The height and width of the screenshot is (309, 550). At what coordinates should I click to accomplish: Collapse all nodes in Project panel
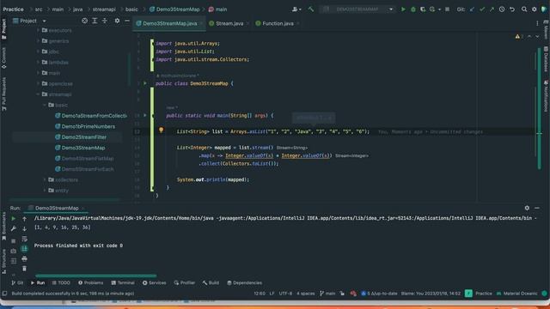click(x=105, y=21)
